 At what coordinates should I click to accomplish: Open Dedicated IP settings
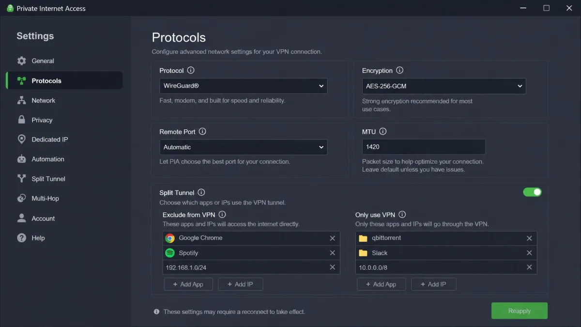[64, 140]
